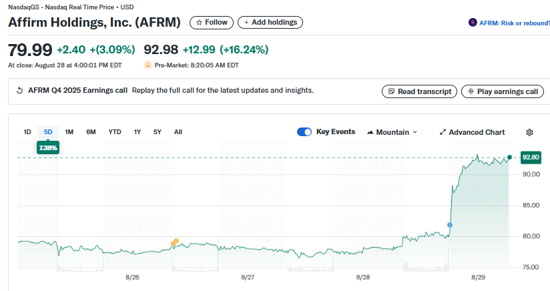The width and height of the screenshot is (550, 291).
Task: Click 'At close: August 28' timestamp text
Action: [65, 65]
